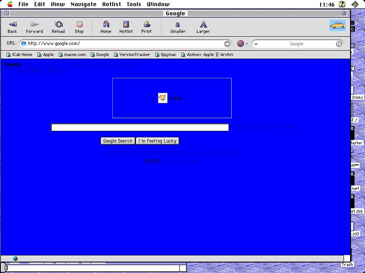365x273 pixels.
Task: Open the View menu
Action: [x=58, y=4]
